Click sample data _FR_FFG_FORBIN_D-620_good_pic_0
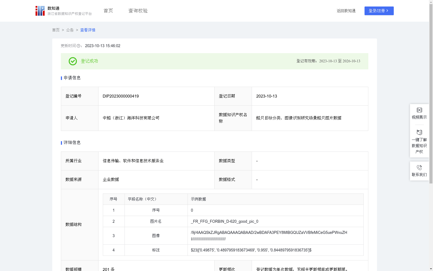433x271 pixels. click(225, 221)
